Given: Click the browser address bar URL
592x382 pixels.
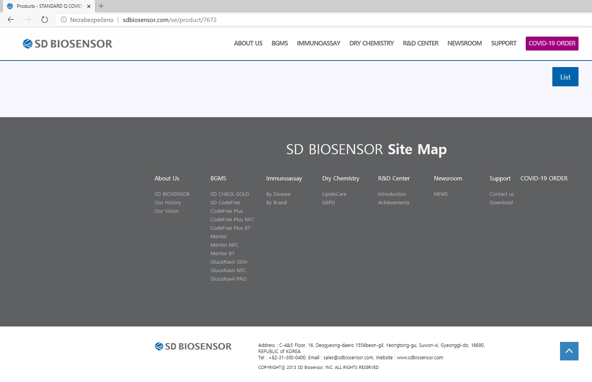Looking at the screenshot, I should 169,20.
